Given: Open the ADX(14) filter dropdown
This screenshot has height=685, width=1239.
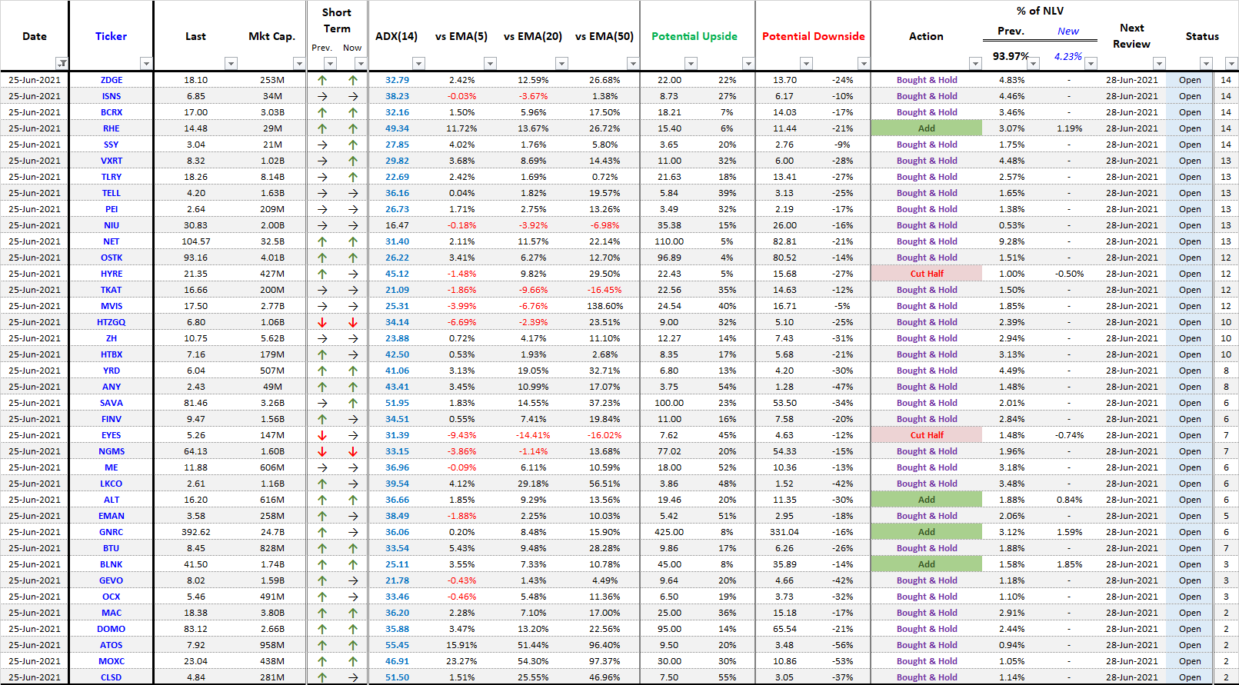Looking at the screenshot, I should point(418,63).
